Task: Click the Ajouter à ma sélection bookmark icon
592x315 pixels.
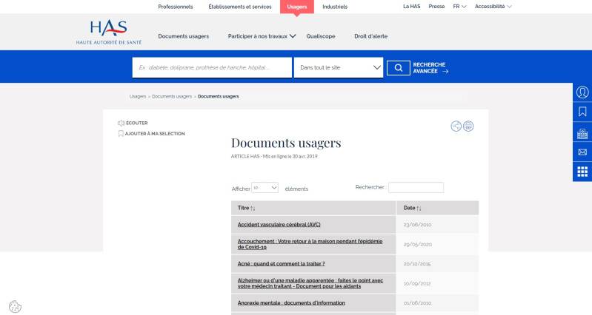Action: point(121,134)
